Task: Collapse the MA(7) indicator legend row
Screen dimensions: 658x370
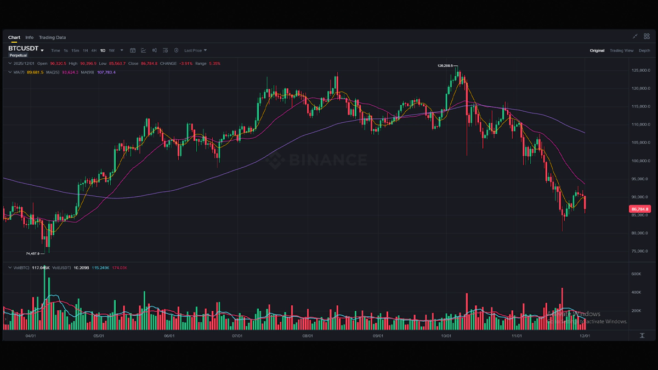Action: coord(9,72)
